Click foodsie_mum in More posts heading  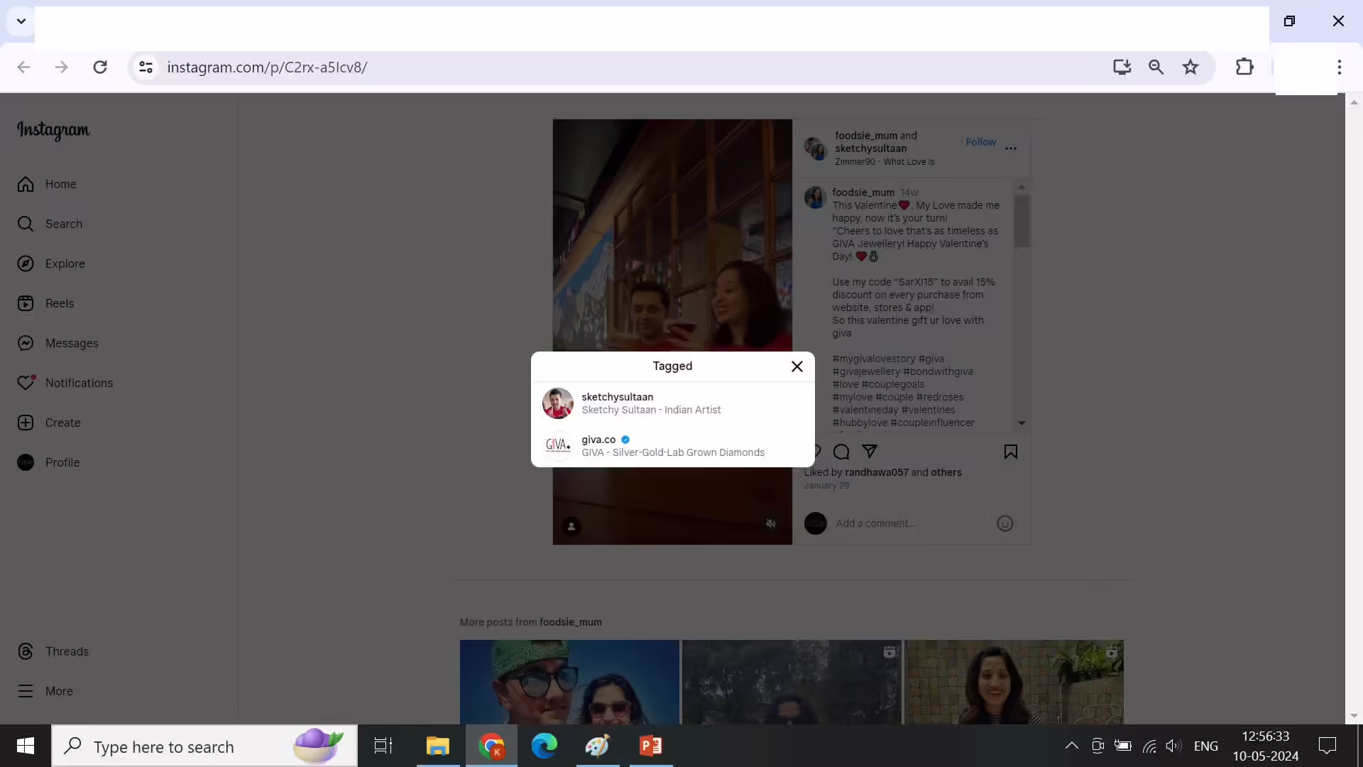tap(570, 622)
